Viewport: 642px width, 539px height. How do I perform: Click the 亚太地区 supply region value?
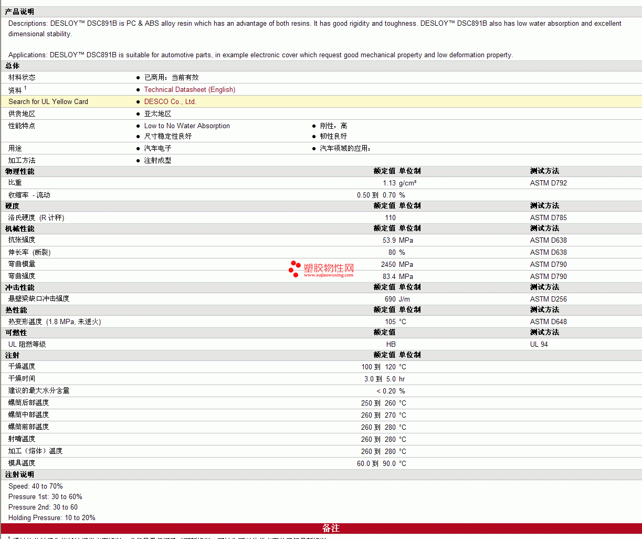(x=158, y=114)
